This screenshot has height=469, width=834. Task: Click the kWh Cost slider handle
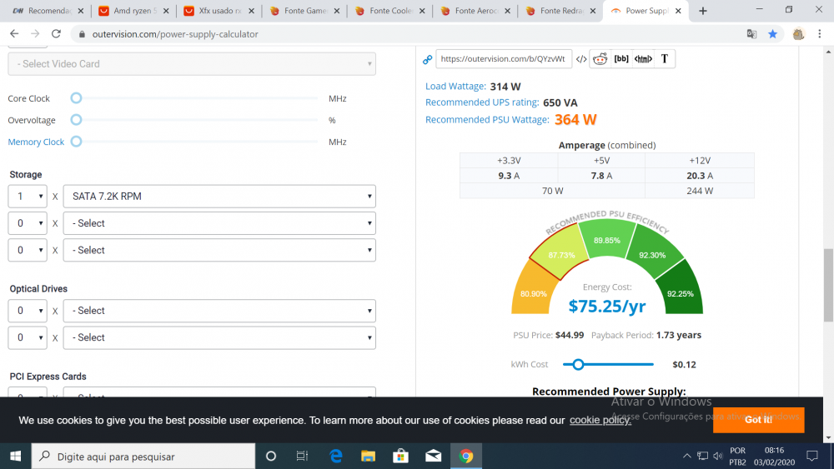click(x=578, y=364)
